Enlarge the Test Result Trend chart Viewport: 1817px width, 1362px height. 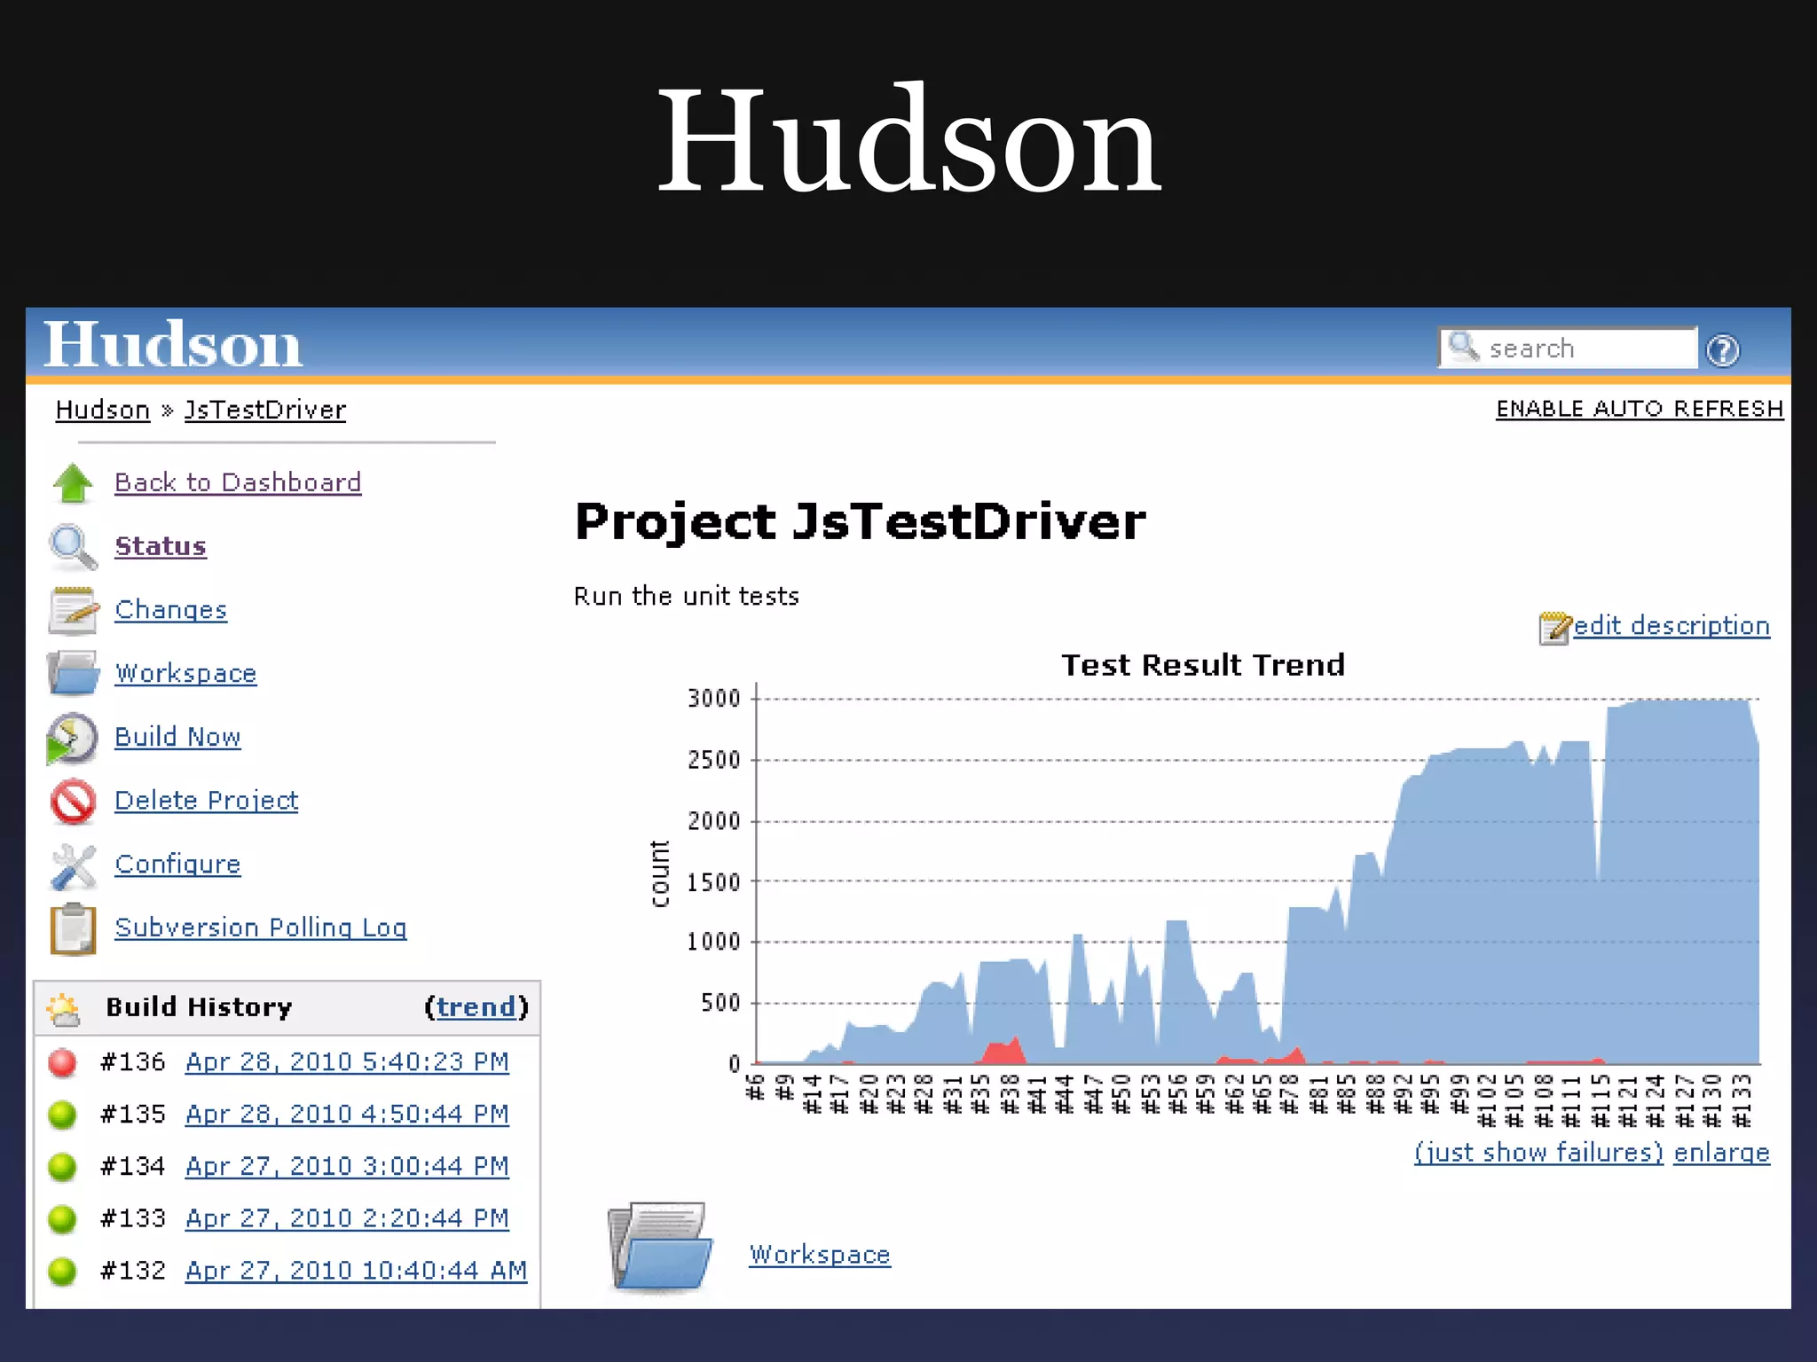(1721, 1152)
